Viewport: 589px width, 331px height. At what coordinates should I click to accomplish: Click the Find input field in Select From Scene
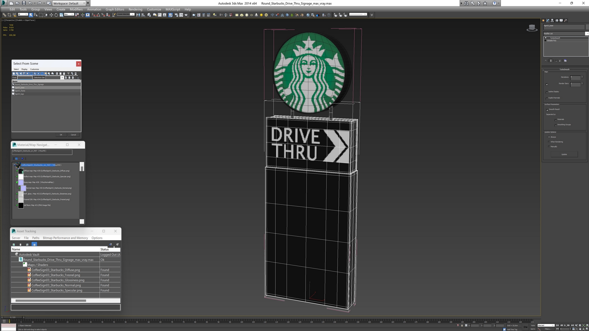[25, 78]
